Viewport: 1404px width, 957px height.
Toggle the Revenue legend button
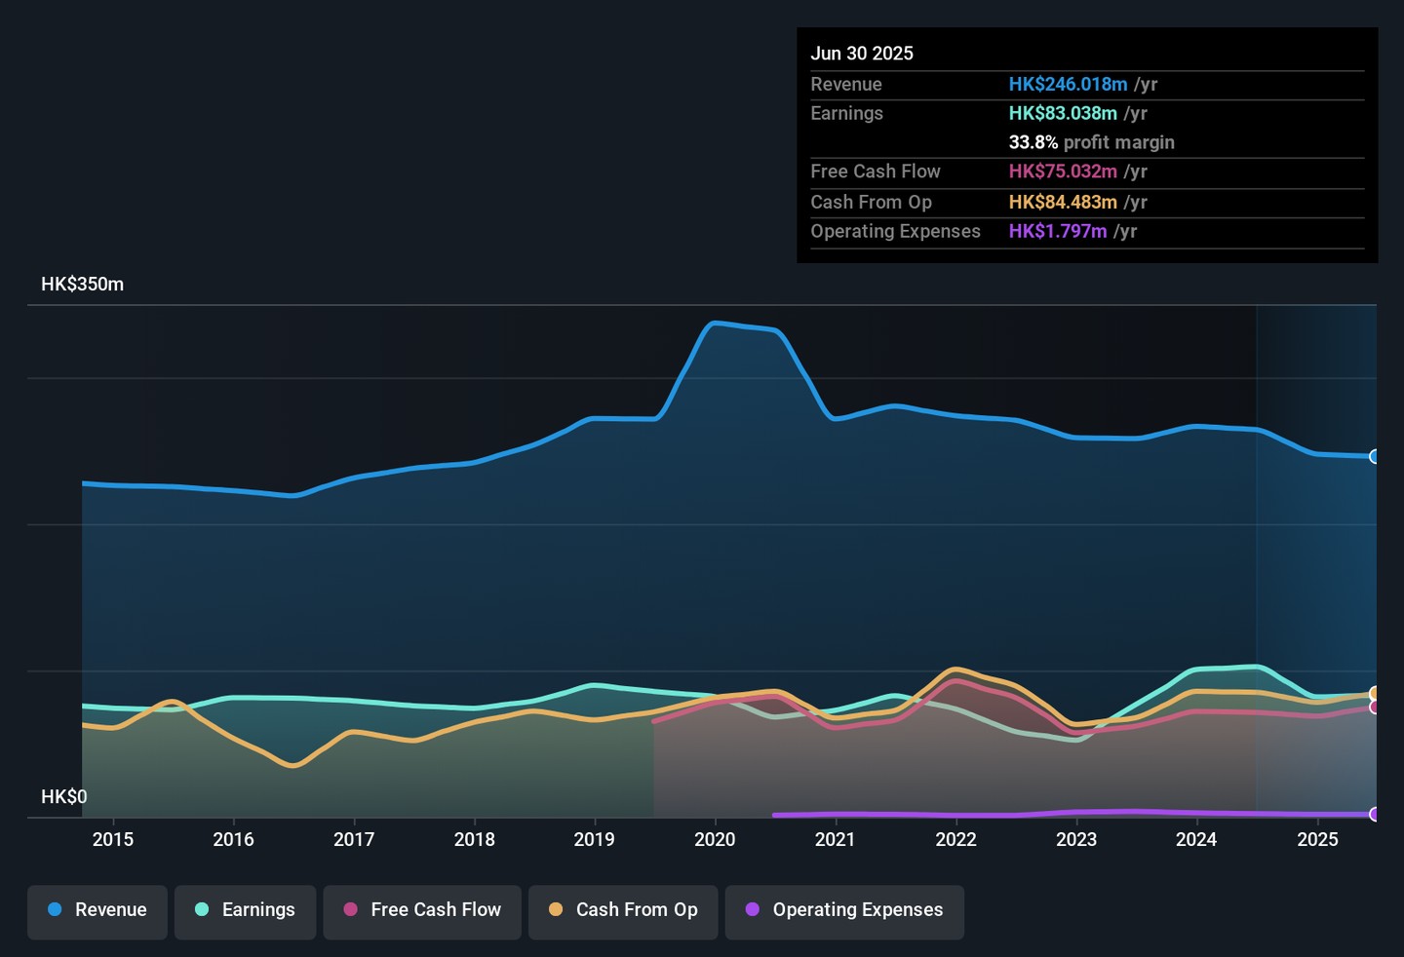pyautogui.click(x=97, y=910)
